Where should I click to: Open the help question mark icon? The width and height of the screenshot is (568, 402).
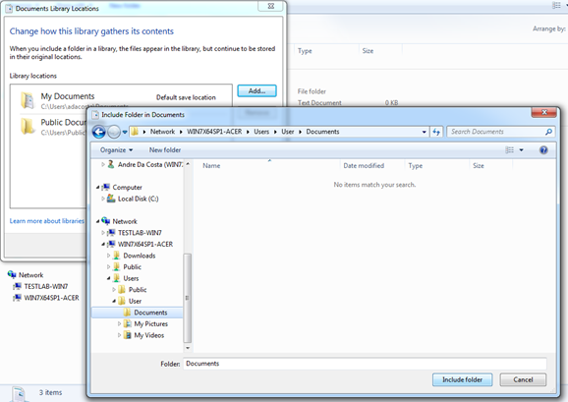click(543, 150)
